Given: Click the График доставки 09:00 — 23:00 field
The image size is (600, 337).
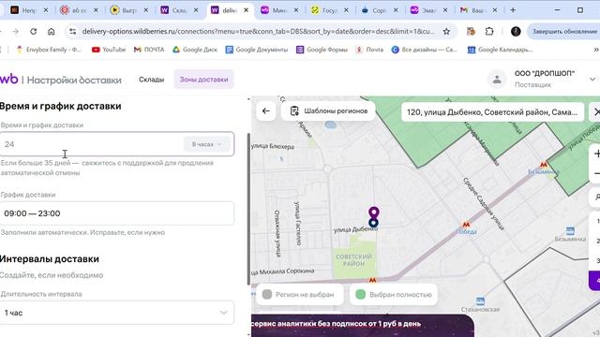Looking at the screenshot, I should point(116,213).
